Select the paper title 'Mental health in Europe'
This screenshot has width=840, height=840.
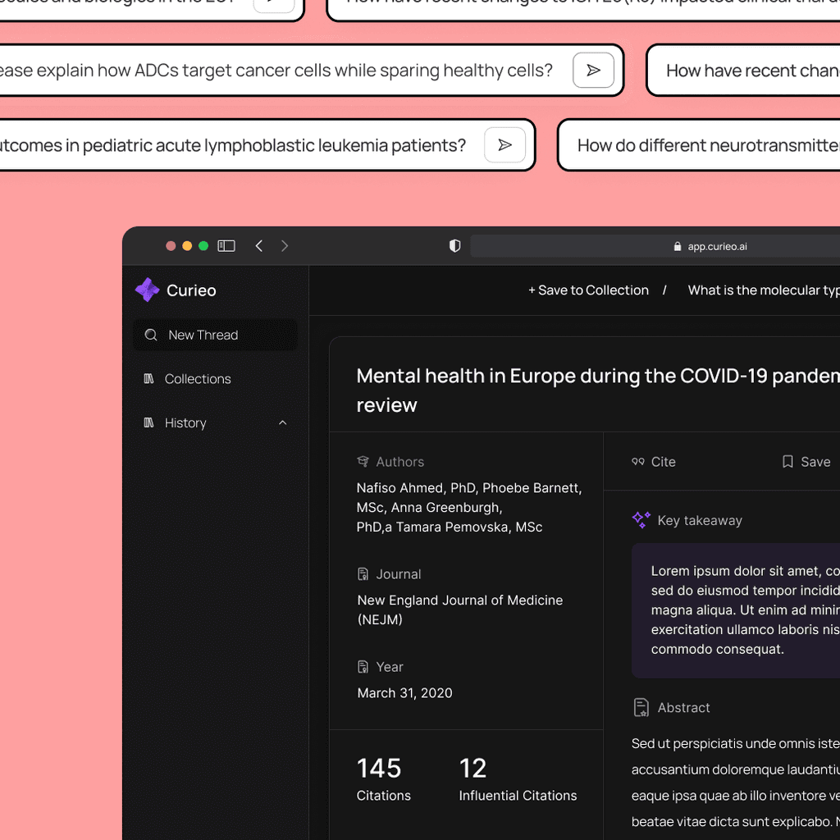598,390
